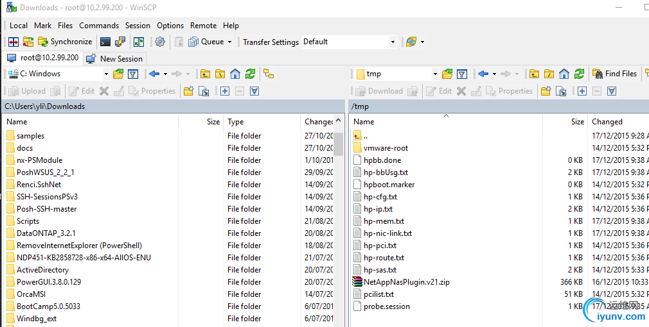
Task: Click remote panel Invert Selection icon
Action: click(x=612, y=91)
